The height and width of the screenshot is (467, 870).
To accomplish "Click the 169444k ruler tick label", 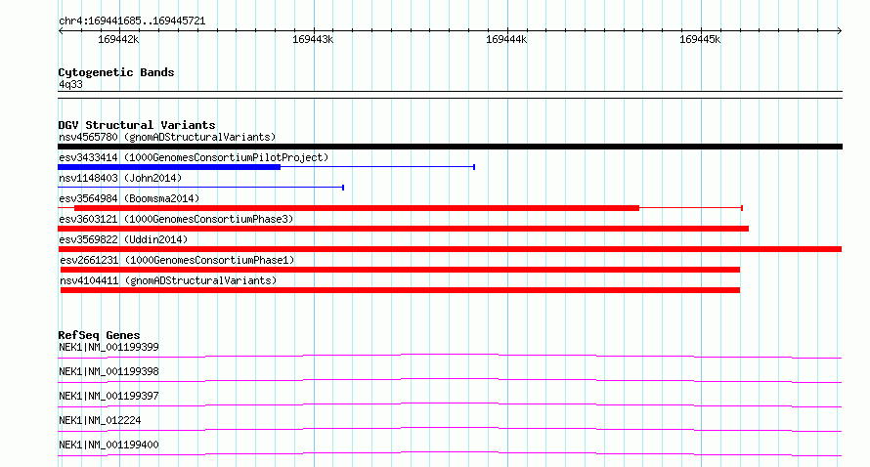I will click(x=506, y=39).
